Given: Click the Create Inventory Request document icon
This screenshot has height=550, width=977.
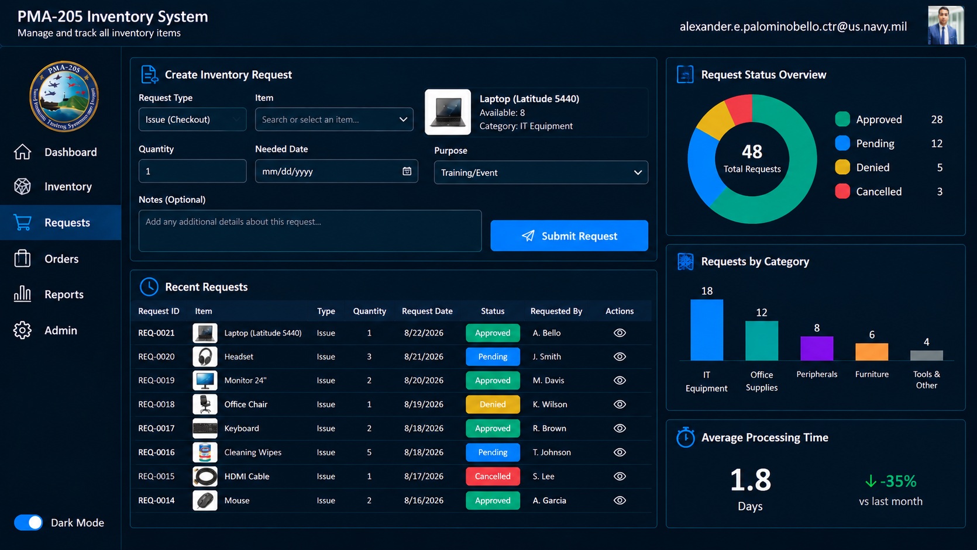Looking at the screenshot, I should click(149, 75).
